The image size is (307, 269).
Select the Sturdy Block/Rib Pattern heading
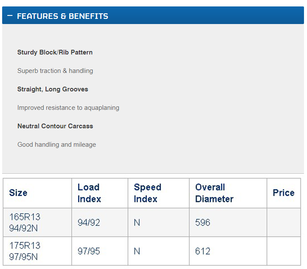coord(55,52)
